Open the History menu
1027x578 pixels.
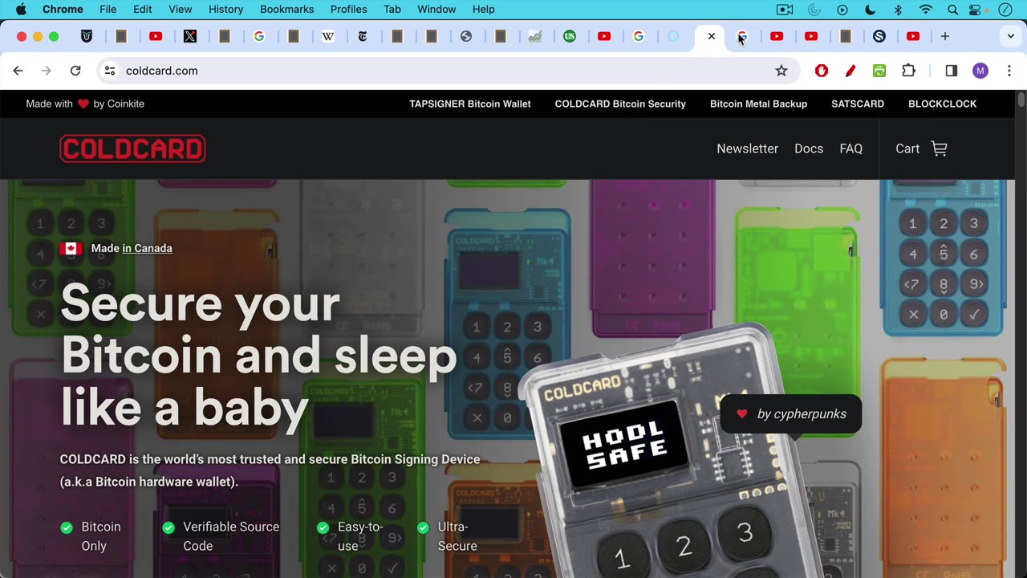point(226,10)
